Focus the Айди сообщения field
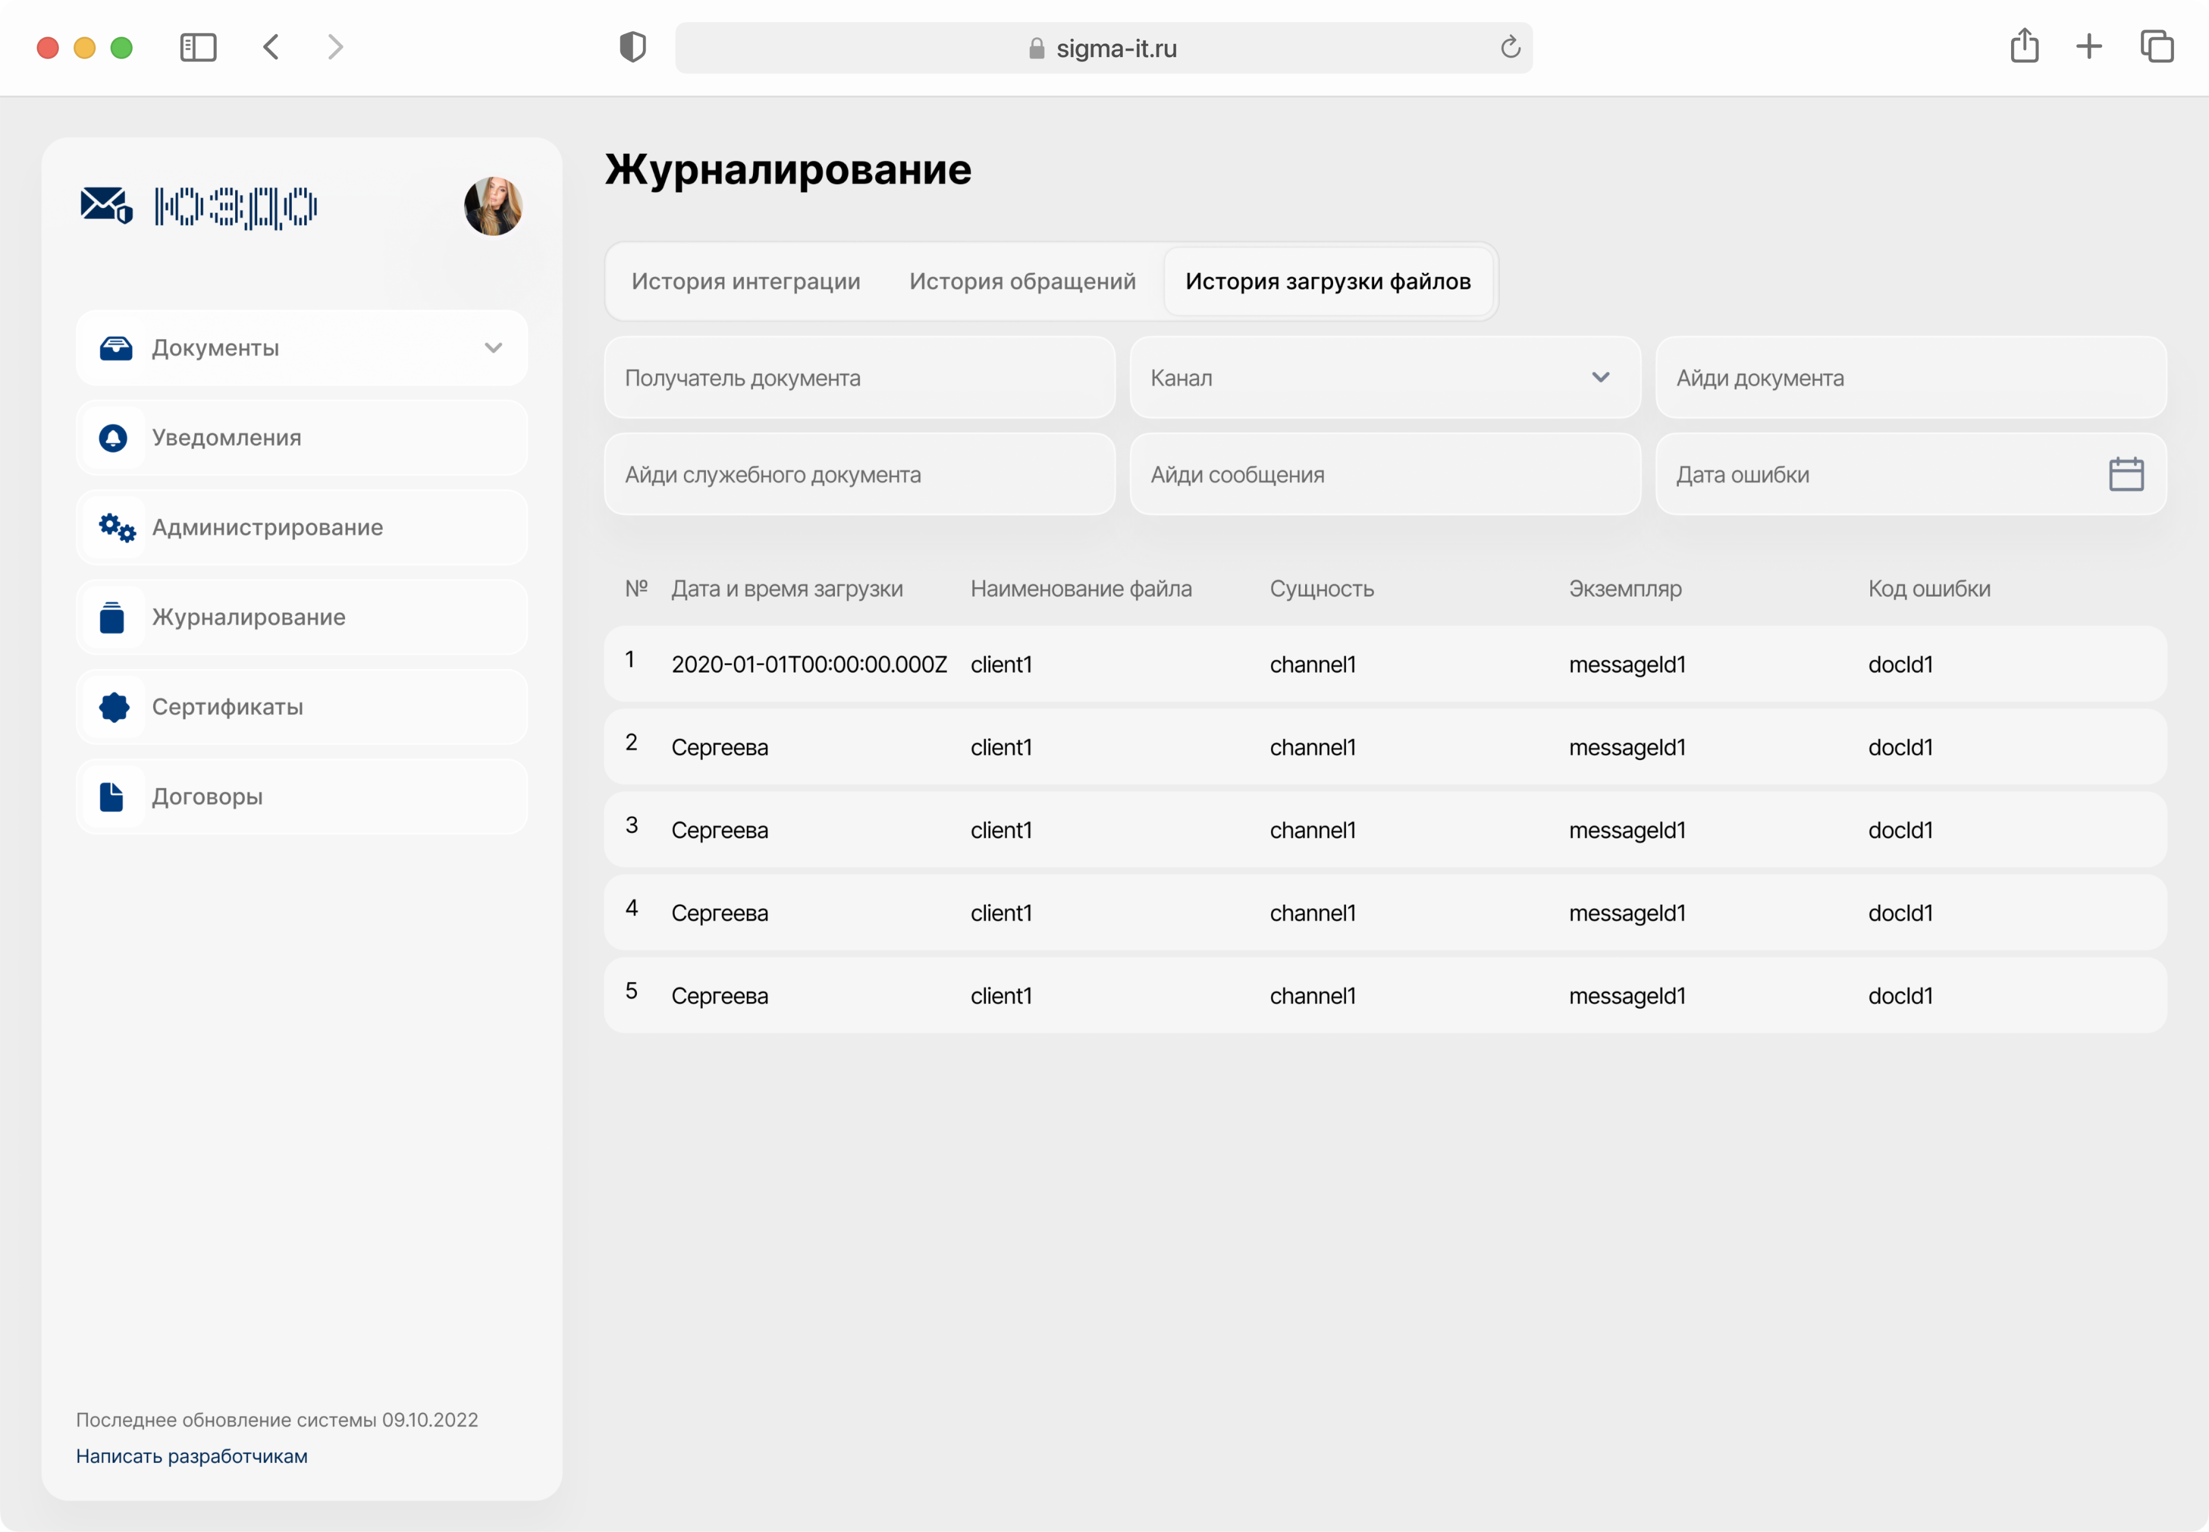The image size is (2209, 1532). click(1384, 474)
